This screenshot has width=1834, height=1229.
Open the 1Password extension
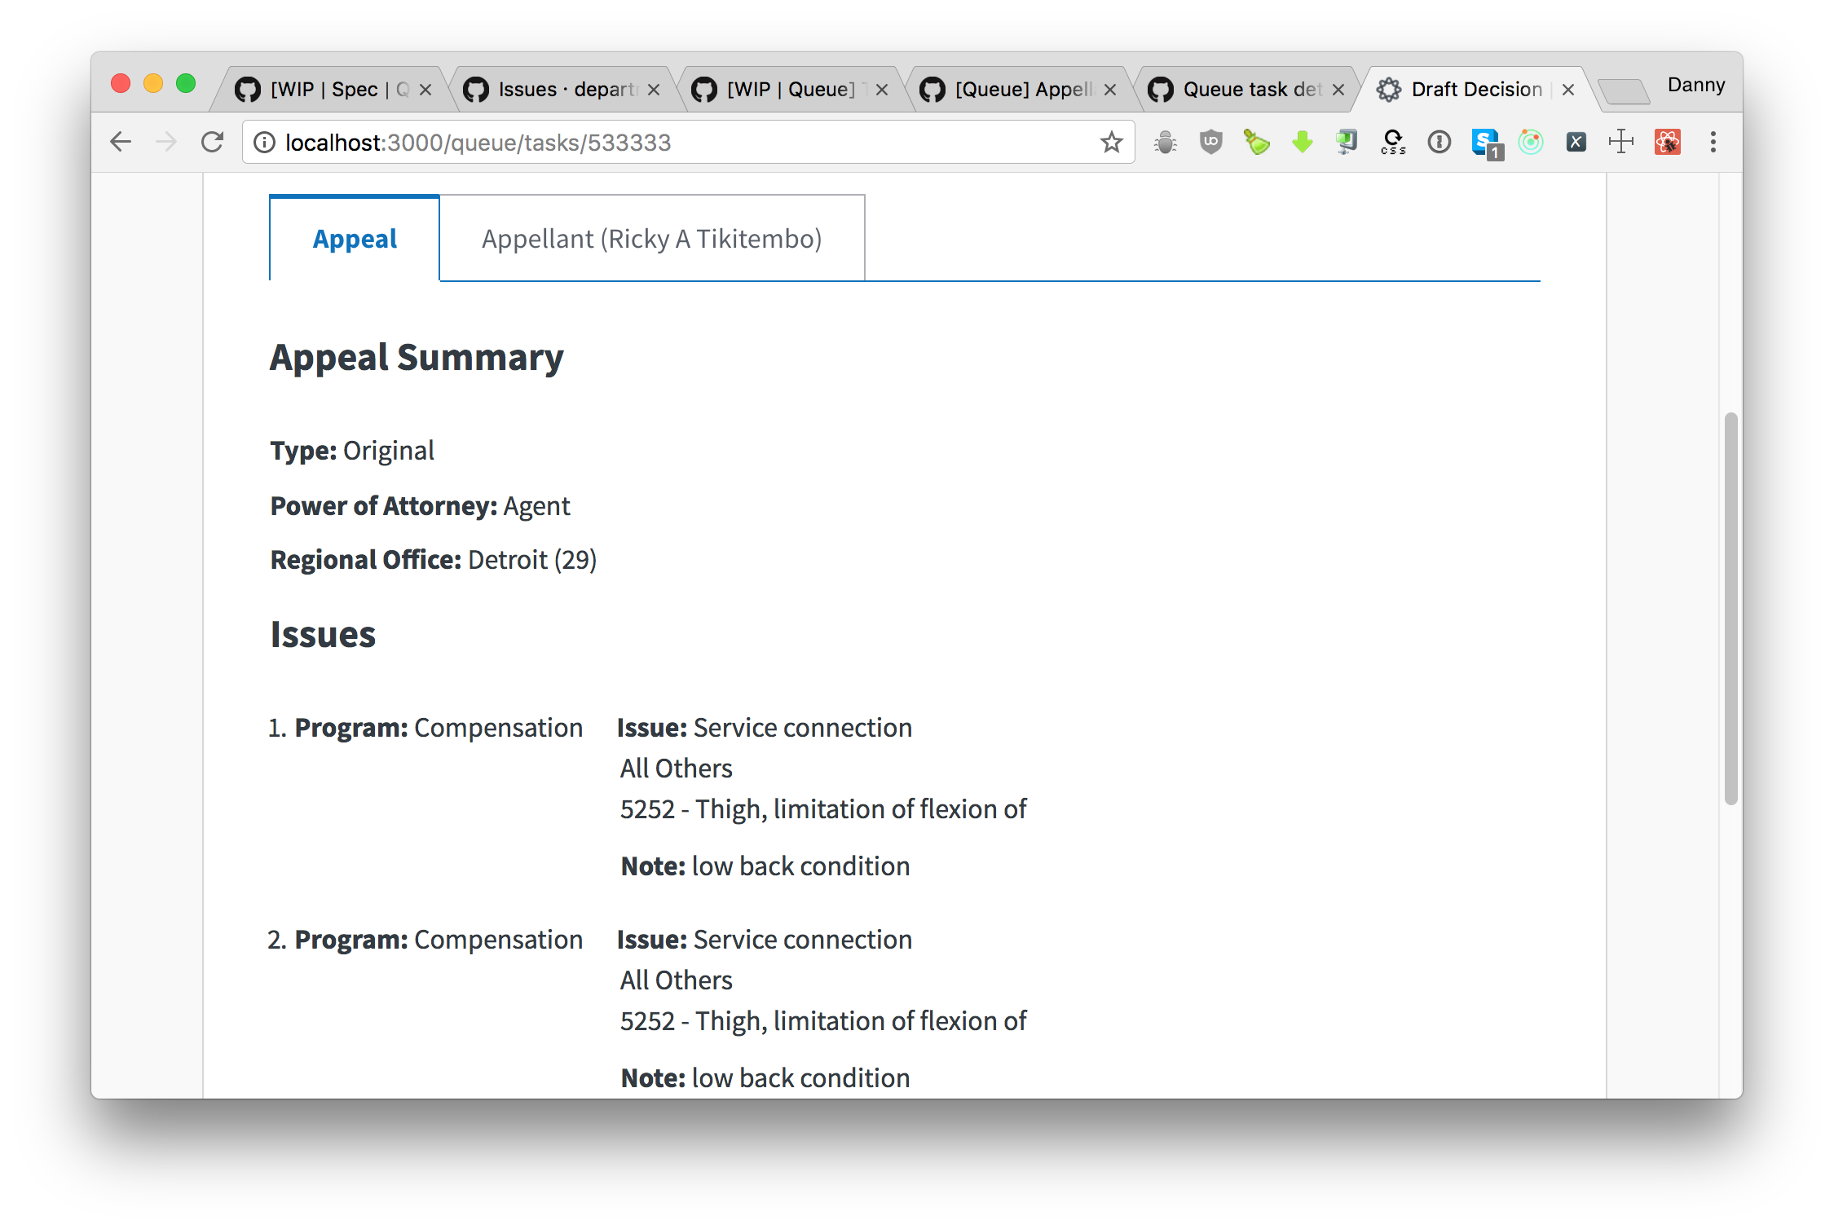coord(1439,143)
